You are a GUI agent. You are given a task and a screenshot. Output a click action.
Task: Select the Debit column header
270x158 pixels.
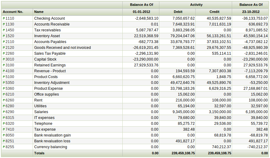(x=178, y=12)
